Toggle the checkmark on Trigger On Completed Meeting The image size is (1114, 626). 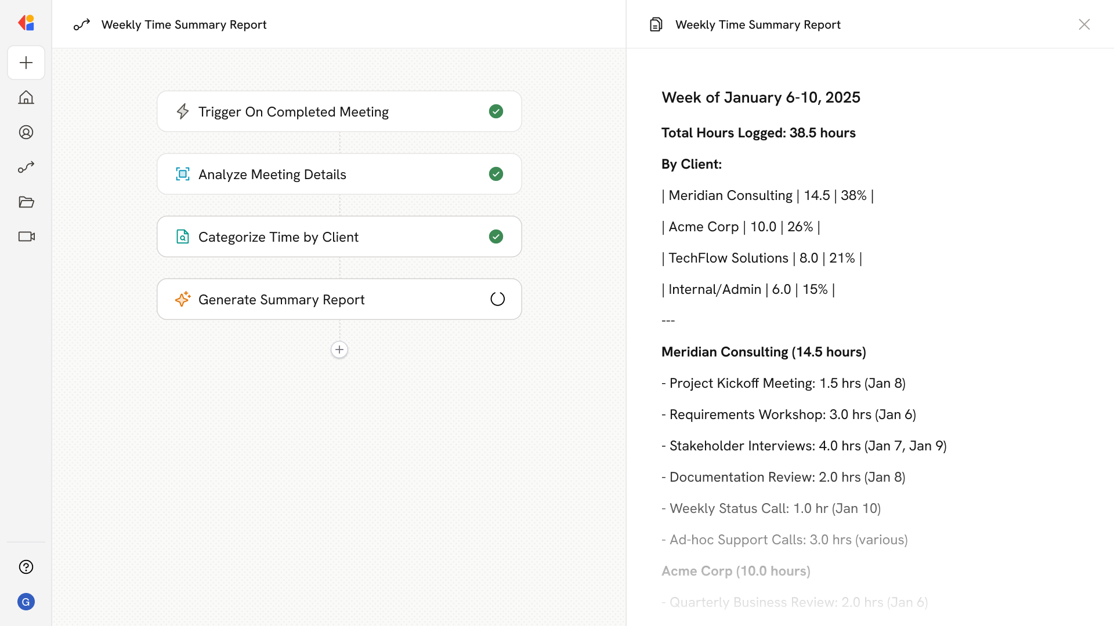click(x=496, y=111)
